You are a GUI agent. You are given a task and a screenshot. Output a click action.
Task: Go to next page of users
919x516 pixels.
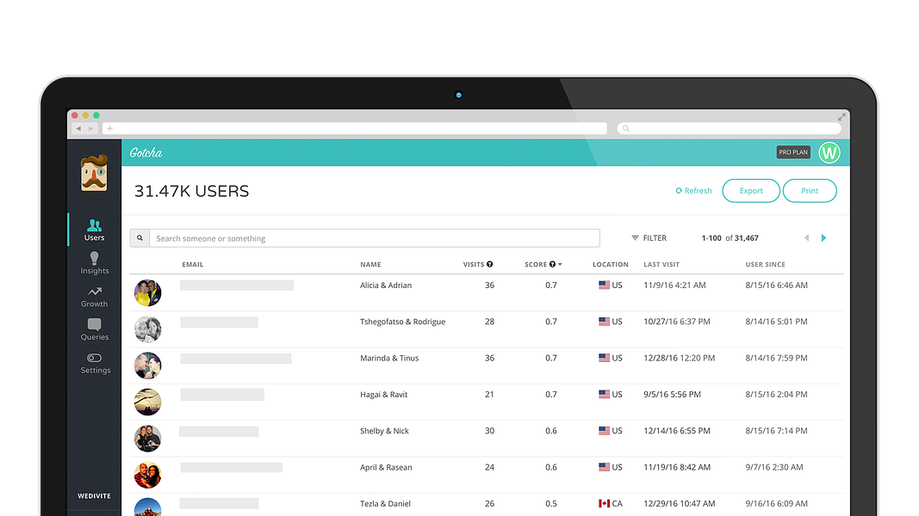pyautogui.click(x=823, y=237)
